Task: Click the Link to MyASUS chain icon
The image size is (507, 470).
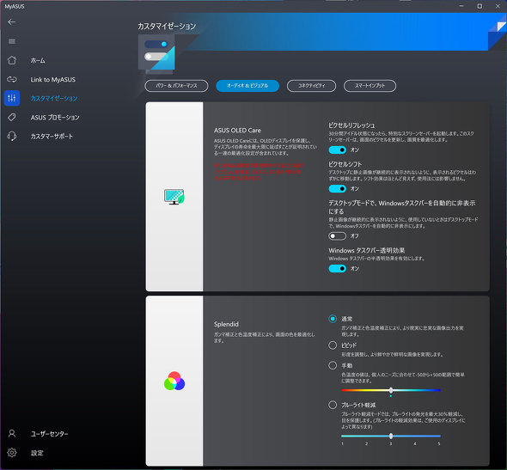Action: (x=12, y=79)
